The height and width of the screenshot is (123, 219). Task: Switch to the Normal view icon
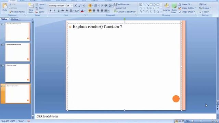coord(177,121)
